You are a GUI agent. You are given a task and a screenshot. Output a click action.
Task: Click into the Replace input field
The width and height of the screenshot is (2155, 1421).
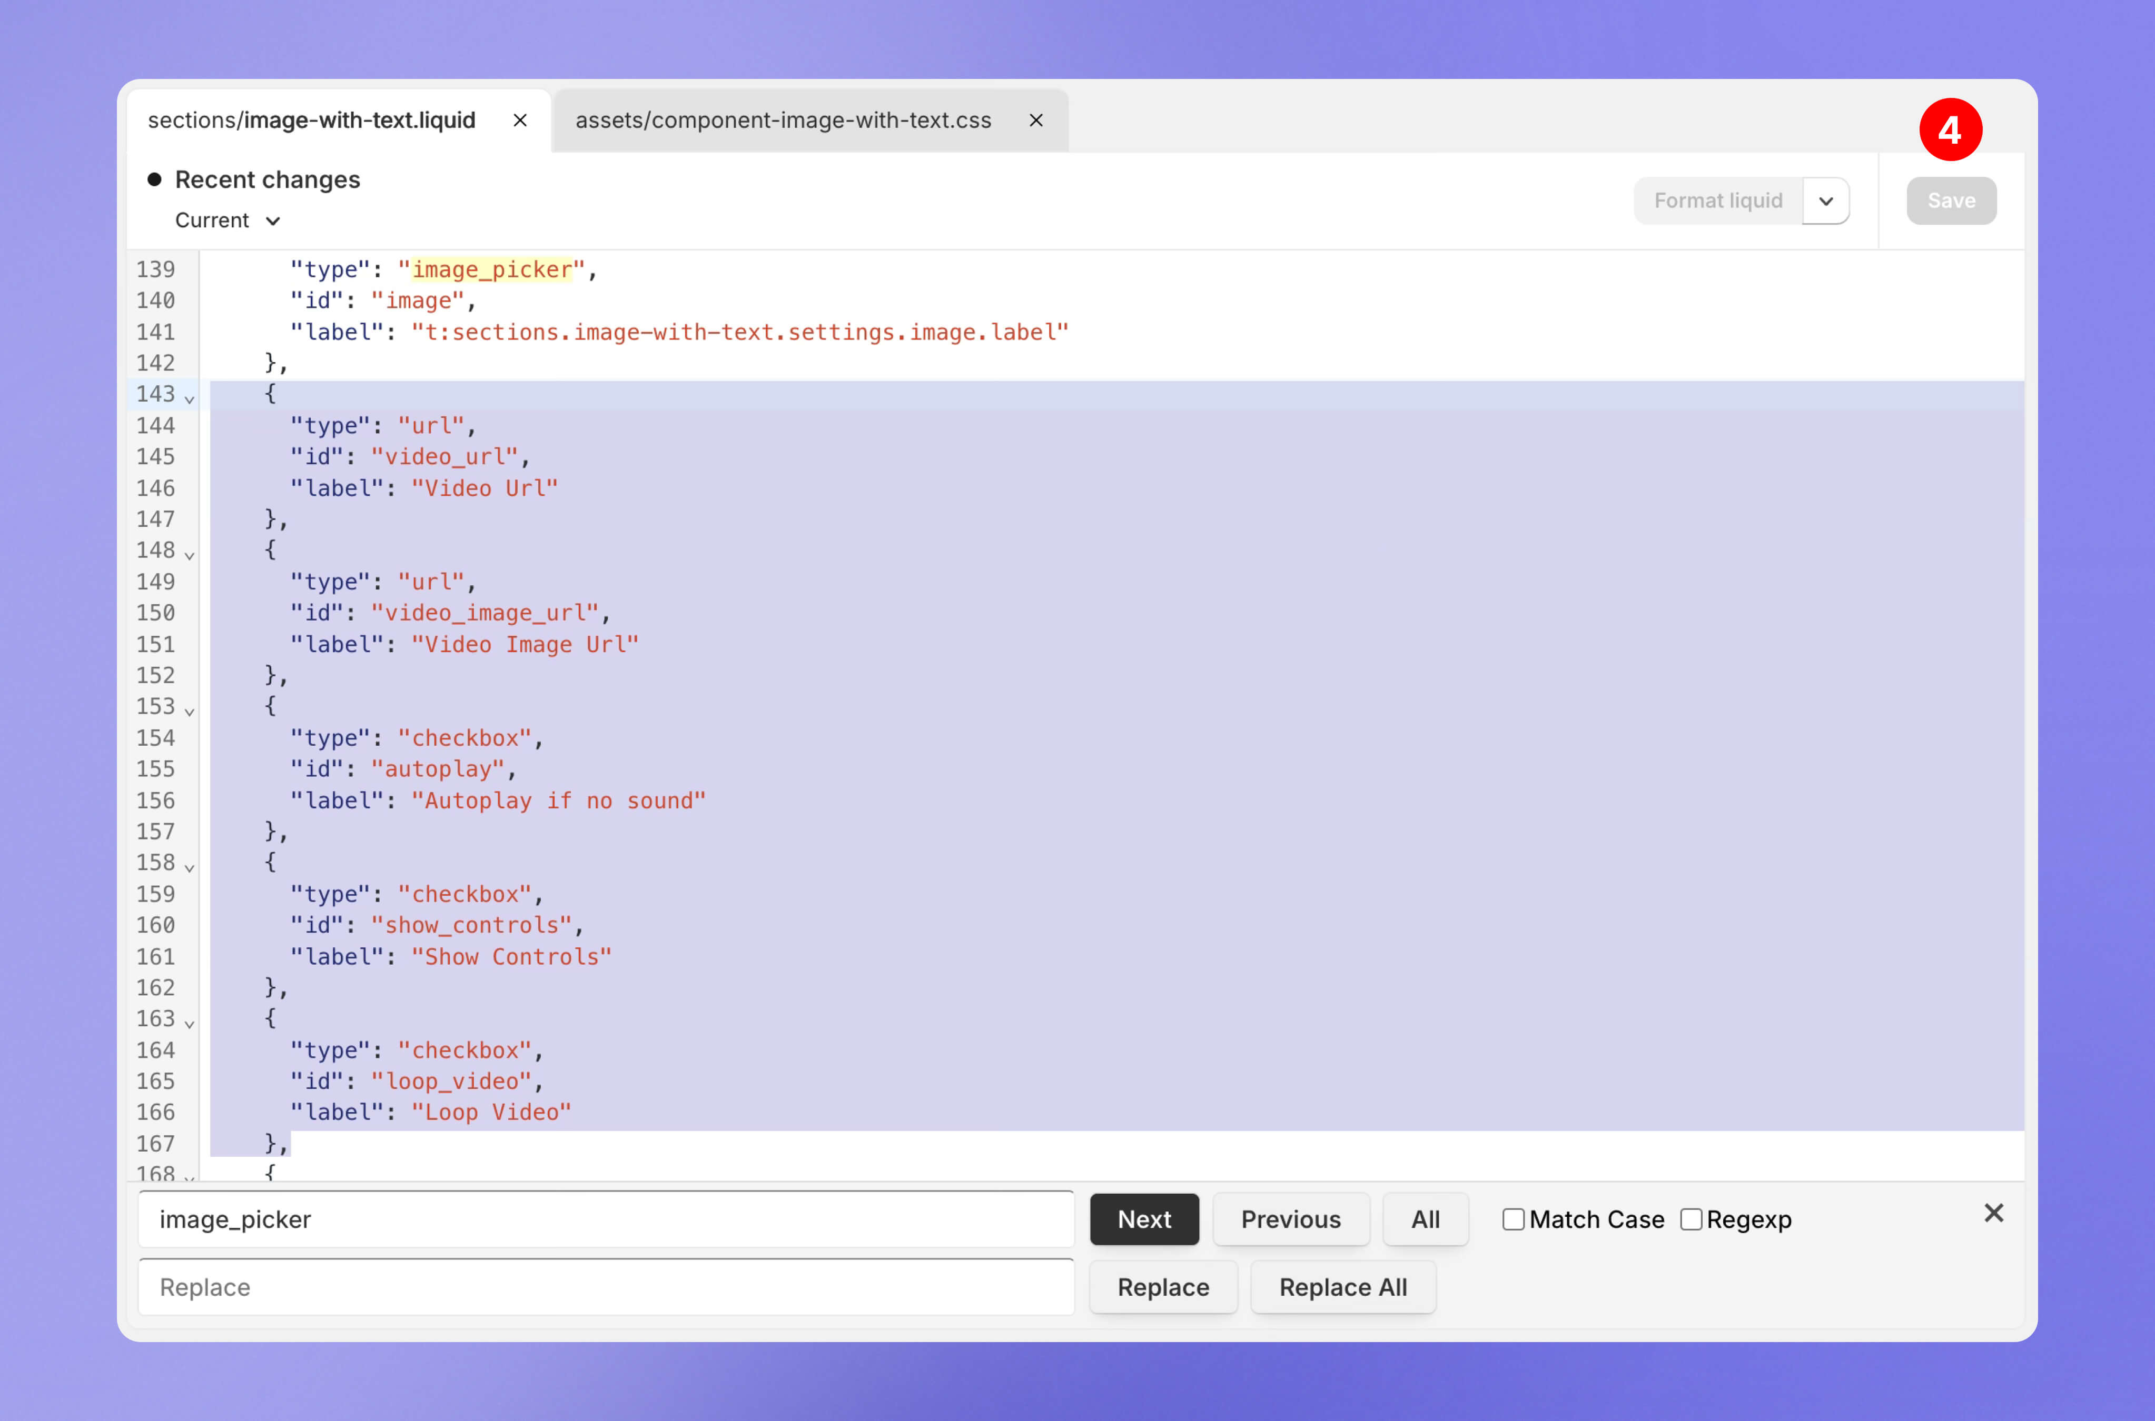click(x=606, y=1288)
